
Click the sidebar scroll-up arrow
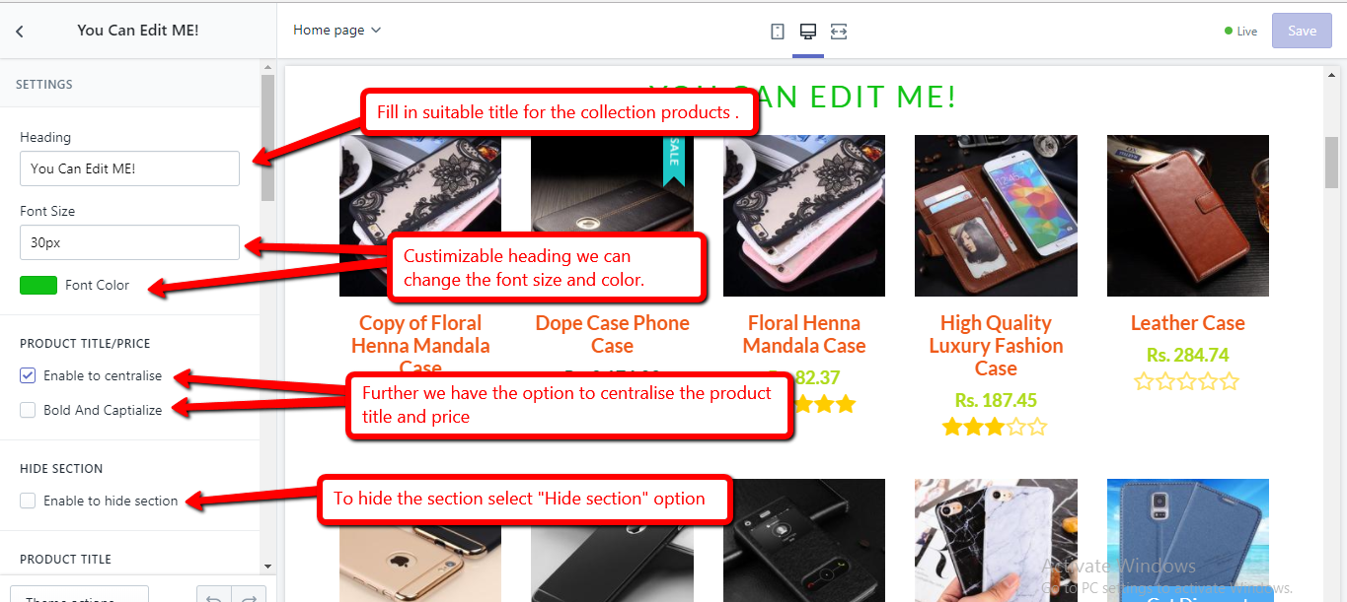pyautogui.click(x=267, y=67)
